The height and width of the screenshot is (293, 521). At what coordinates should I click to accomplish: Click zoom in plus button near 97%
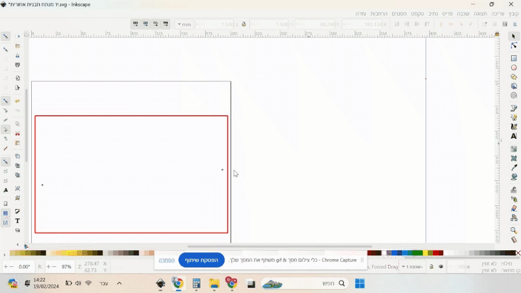click(x=48, y=267)
